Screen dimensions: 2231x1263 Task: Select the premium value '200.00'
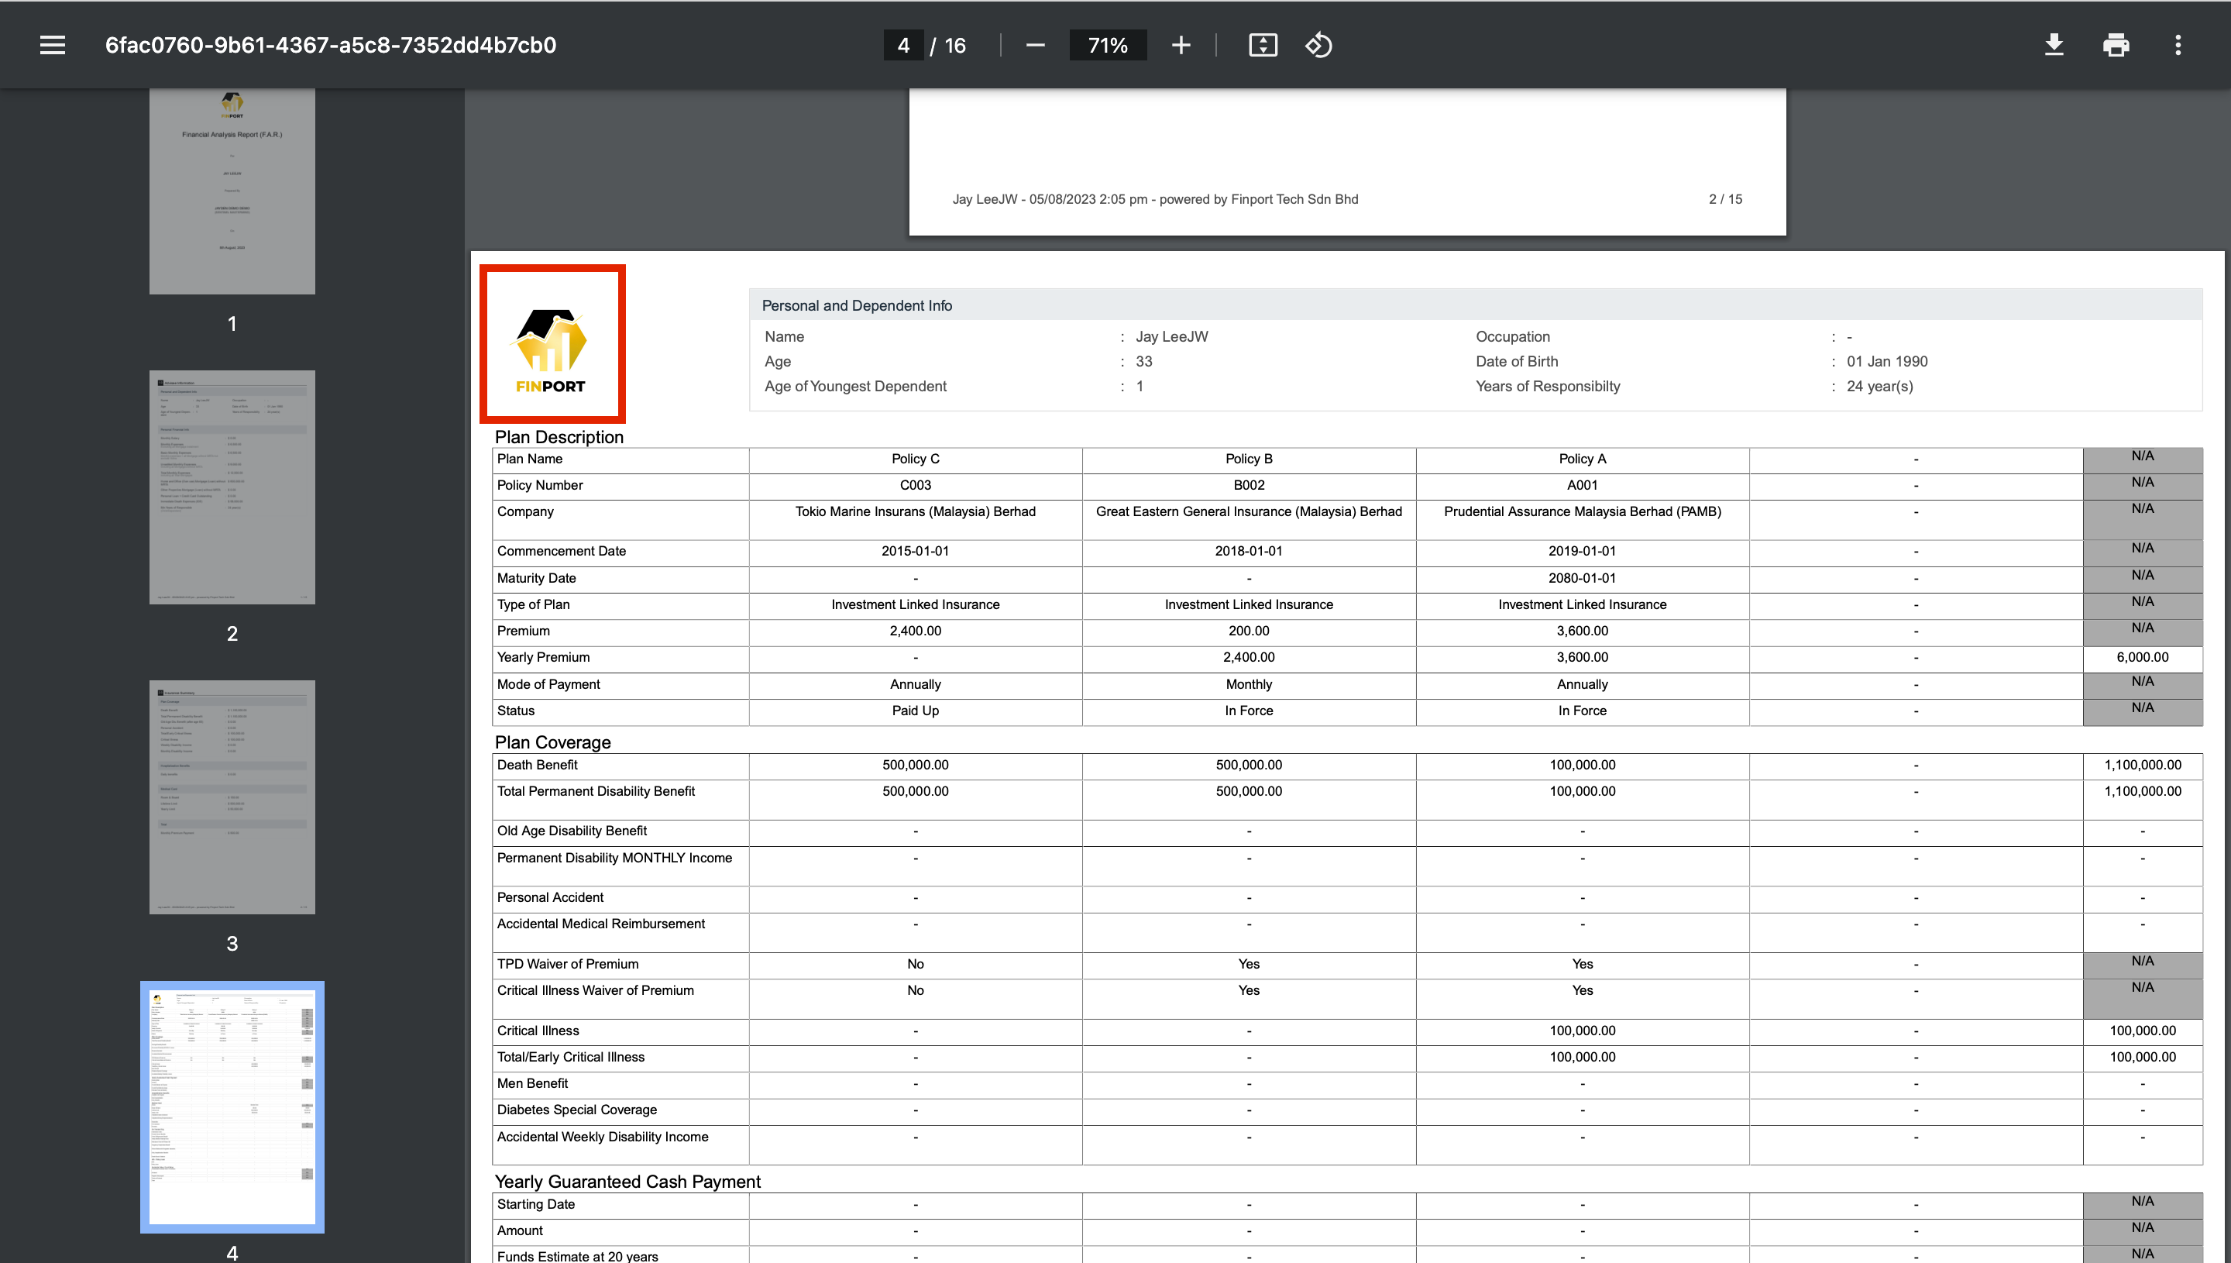(x=1249, y=631)
